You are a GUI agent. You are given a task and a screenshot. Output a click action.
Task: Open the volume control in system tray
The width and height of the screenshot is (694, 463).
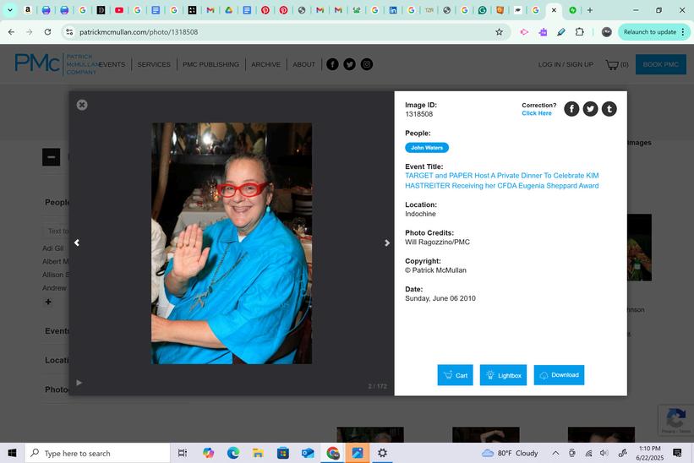pyautogui.click(x=604, y=453)
